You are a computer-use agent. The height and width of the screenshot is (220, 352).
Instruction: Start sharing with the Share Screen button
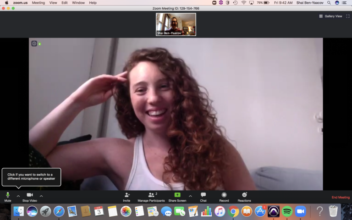177,197
